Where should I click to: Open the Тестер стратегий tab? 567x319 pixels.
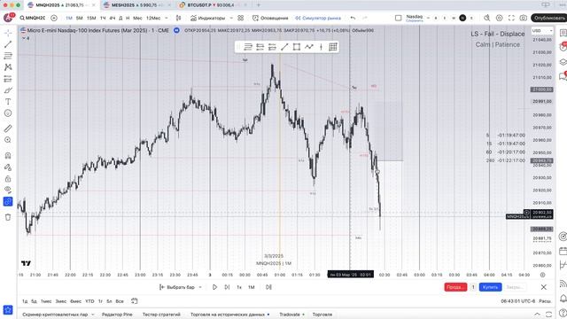coord(161,315)
